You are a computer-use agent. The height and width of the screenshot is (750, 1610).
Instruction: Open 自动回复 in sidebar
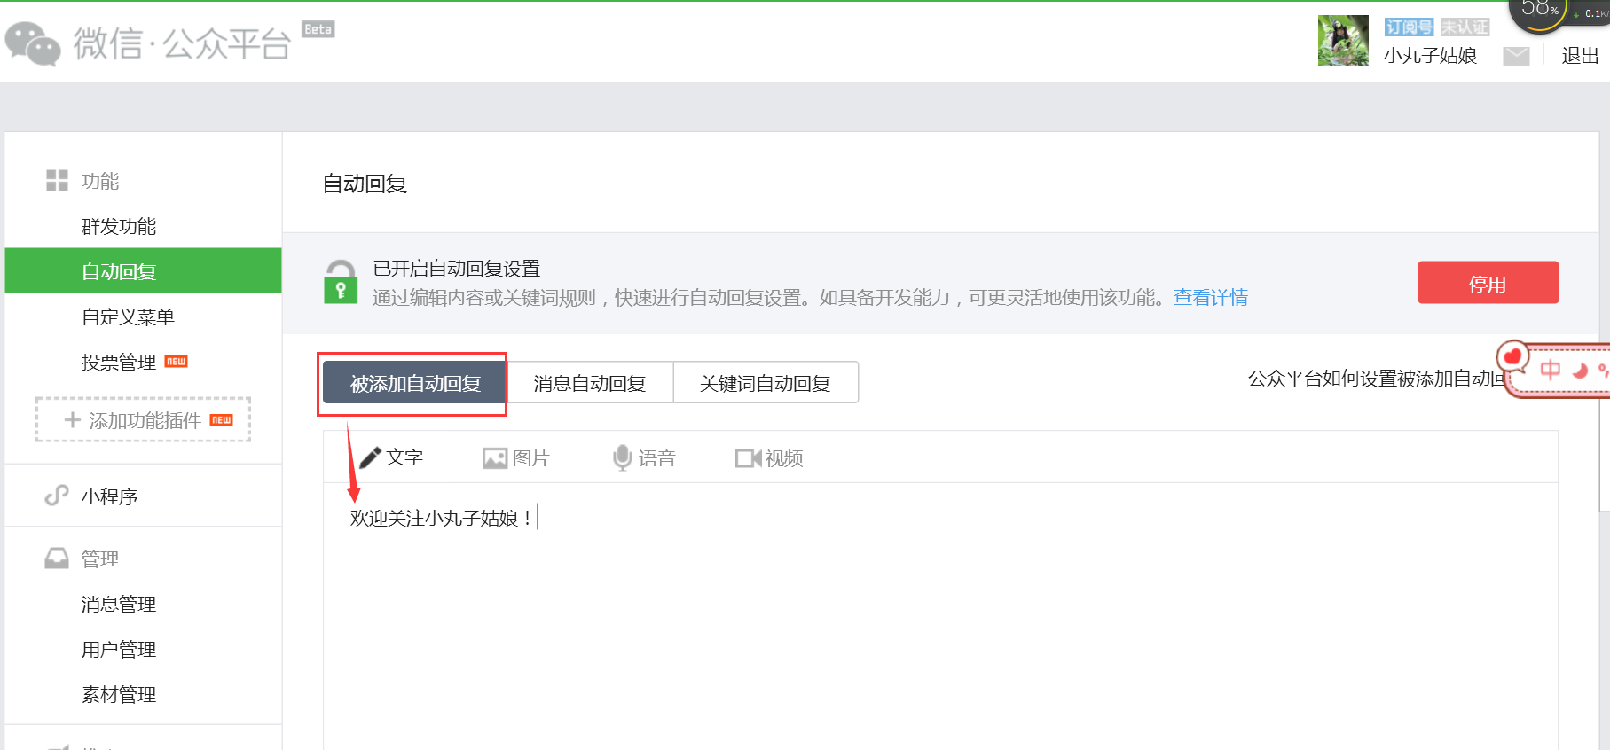(x=144, y=271)
